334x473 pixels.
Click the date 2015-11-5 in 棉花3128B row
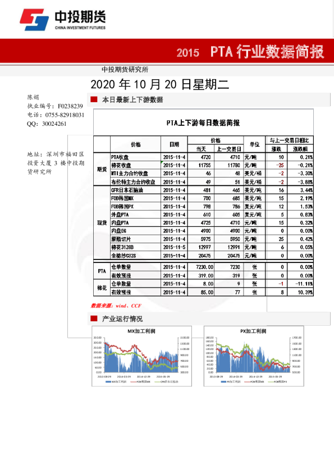[x=174, y=247]
